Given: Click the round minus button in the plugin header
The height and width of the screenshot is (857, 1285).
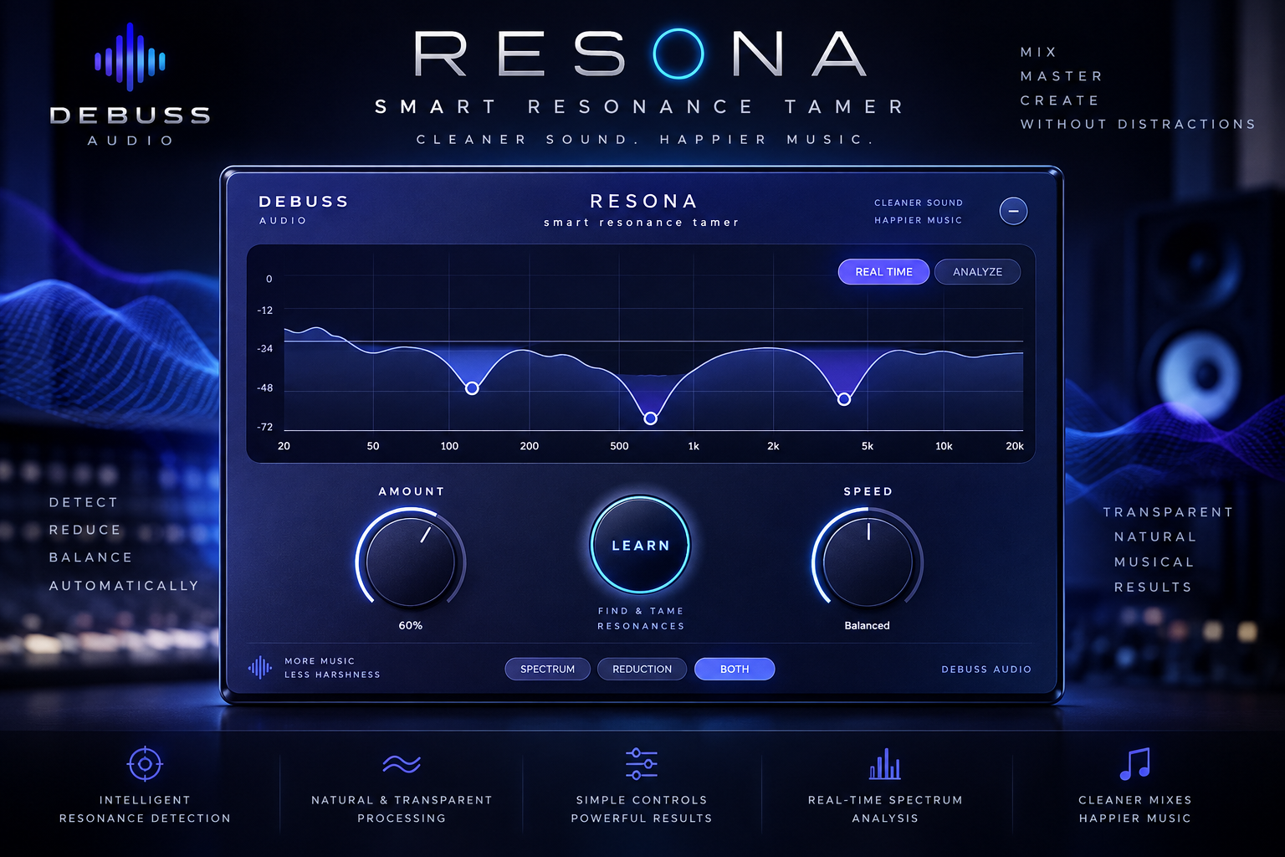Looking at the screenshot, I should coord(1013,211).
